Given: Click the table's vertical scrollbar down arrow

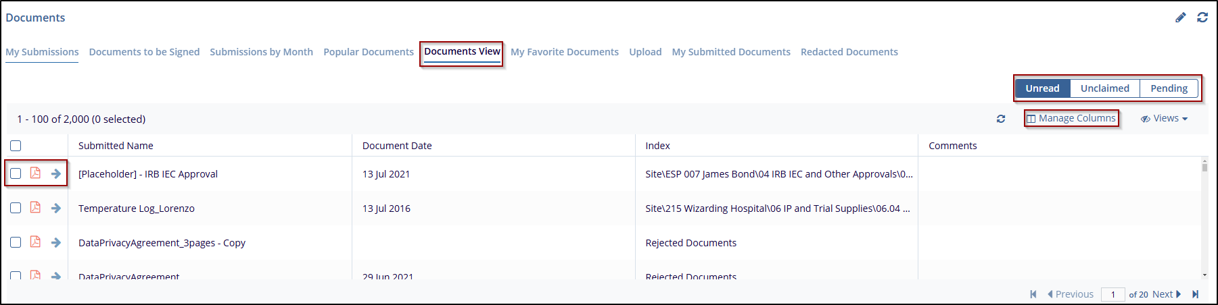Looking at the screenshot, I should (x=1204, y=275).
